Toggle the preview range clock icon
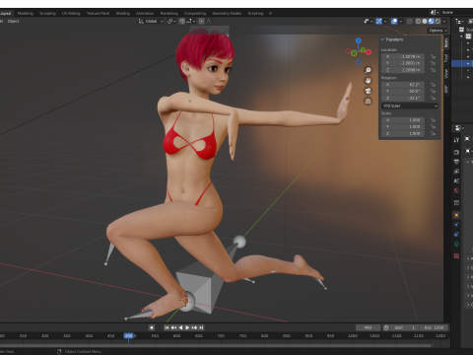The width and height of the screenshot is (473, 355). coord(386,327)
